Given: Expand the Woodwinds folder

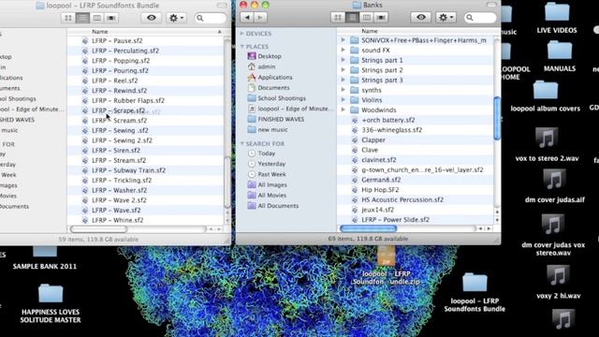Looking at the screenshot, I should point(343,110).
